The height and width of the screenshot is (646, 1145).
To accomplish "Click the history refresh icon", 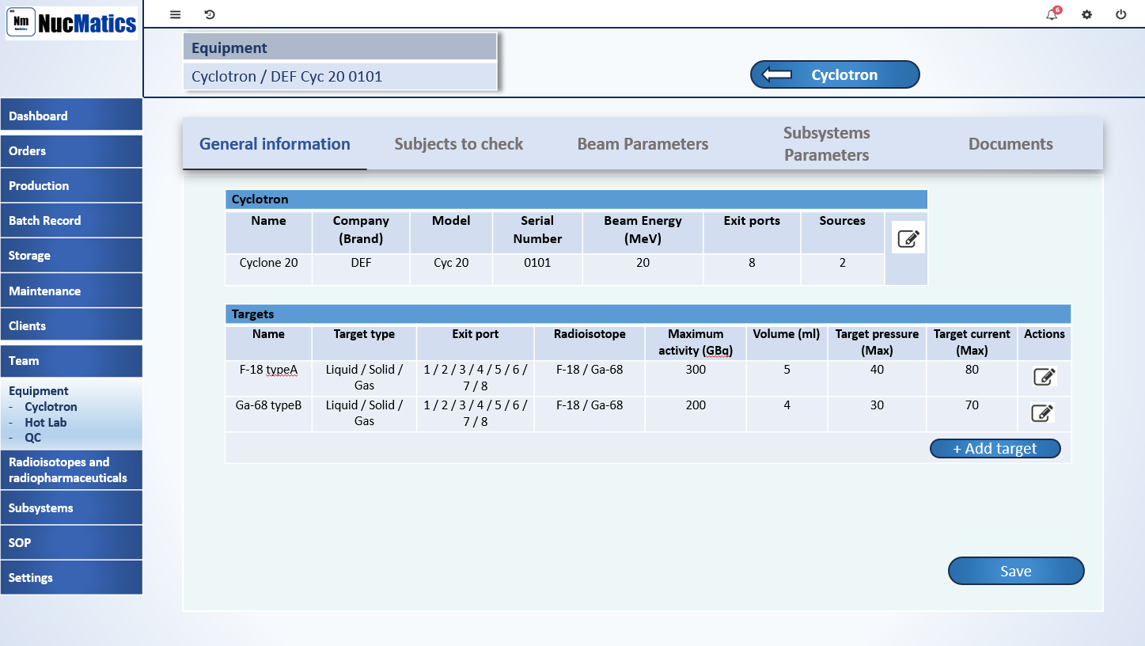I will pyautogui.click(x=210, y=14).
